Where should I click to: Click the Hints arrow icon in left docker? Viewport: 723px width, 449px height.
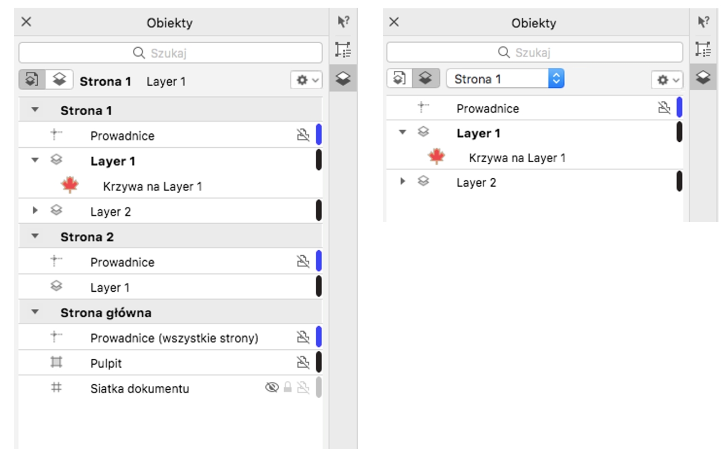[343, 22]
